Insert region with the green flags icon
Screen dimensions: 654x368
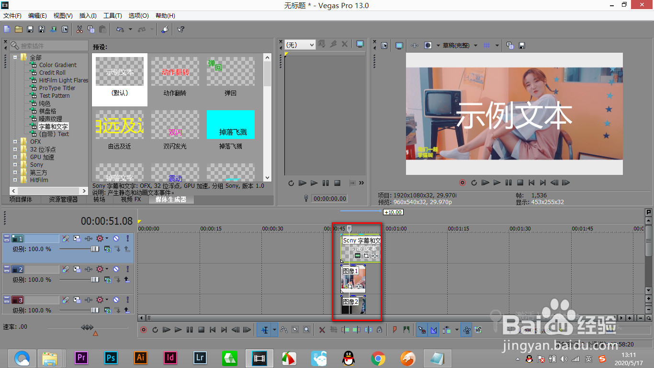(406, 330)
